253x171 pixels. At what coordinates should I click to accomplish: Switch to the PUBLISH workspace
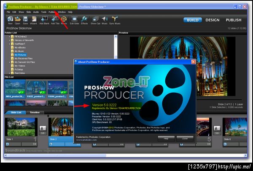(x=234, y=20)
